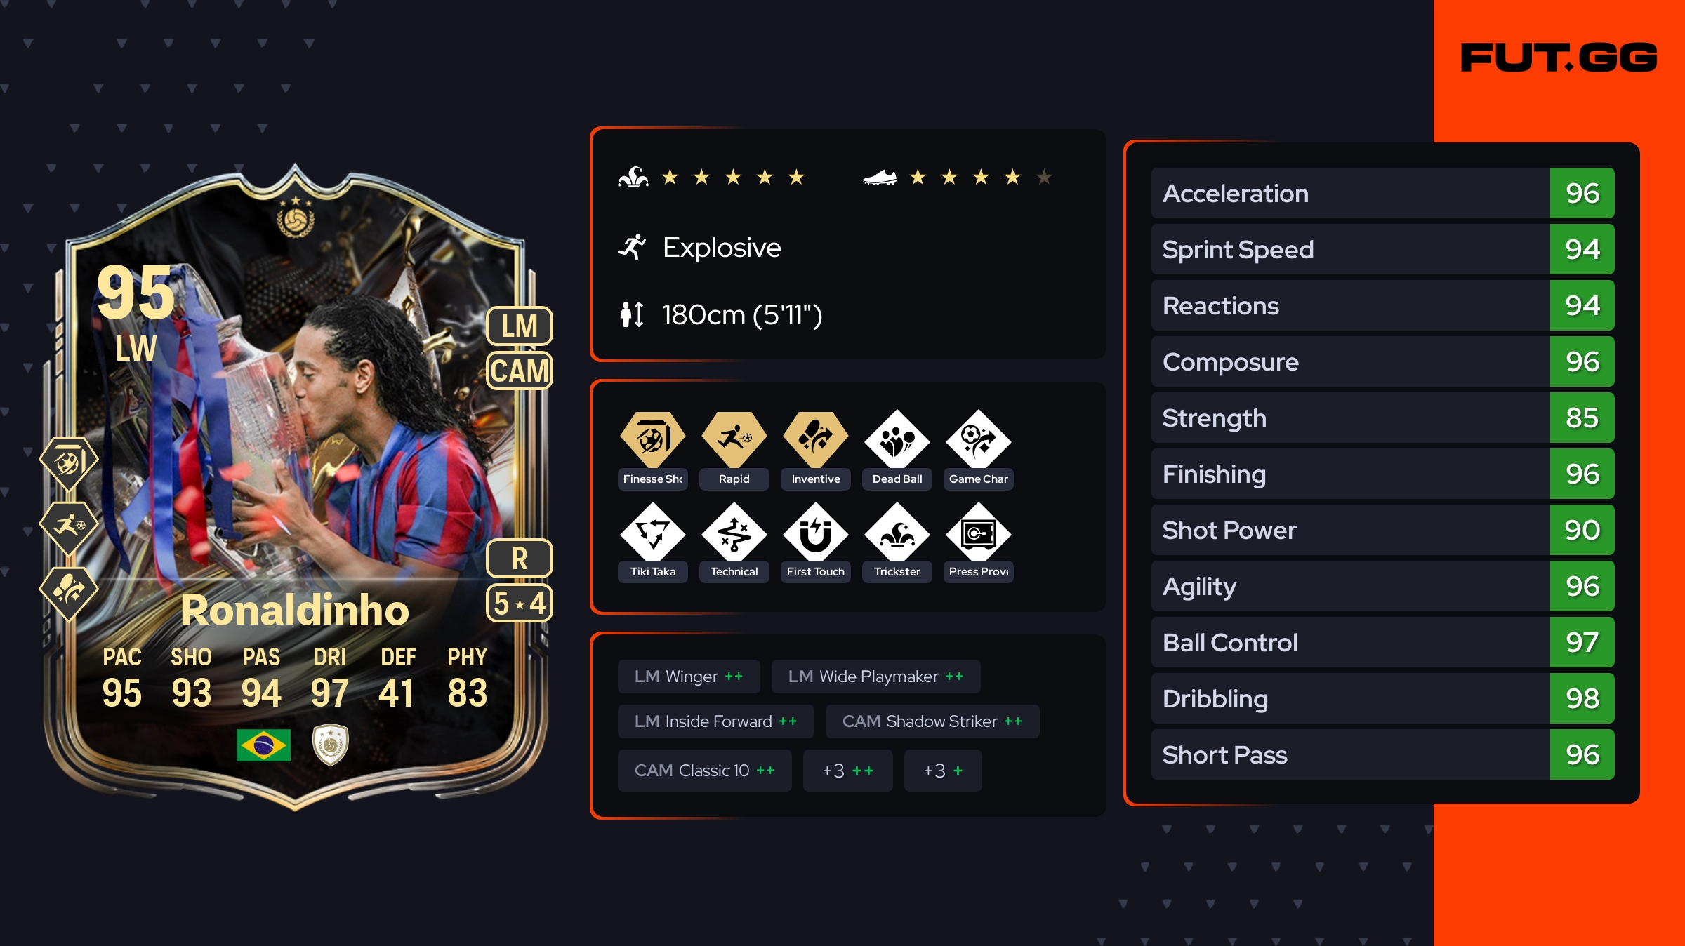Select the First Touch playstyle icon
Image resolution: width=1685 pixels, height=946 pixels.
pyautogui.click(x=816, y=533)
